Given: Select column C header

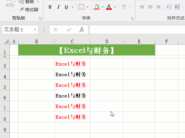Looking at the screenshot, I should point(72,41).
